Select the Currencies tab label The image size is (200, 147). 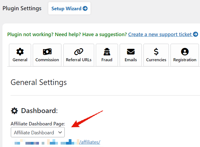(x=156, y=60)
